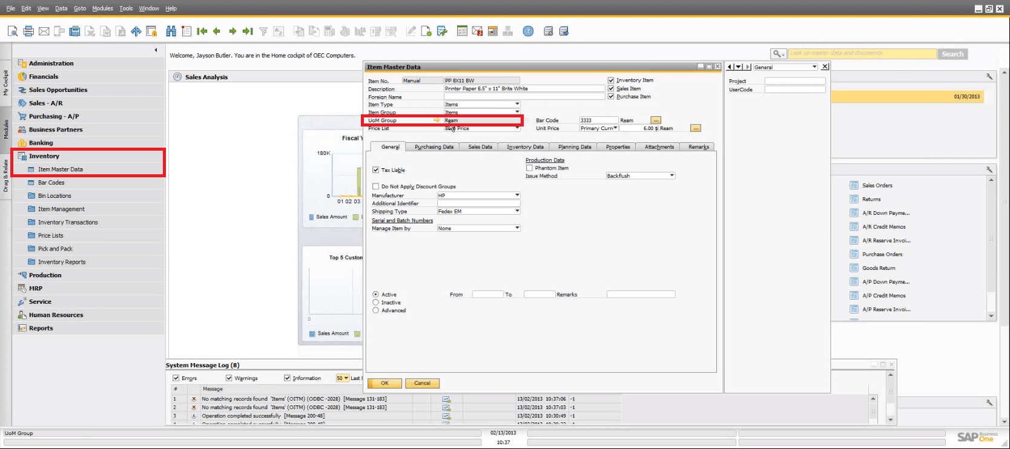Click wrench icon on Sales Analysis widget
This screenshot has height=449, width=1010.
[989, 77]
